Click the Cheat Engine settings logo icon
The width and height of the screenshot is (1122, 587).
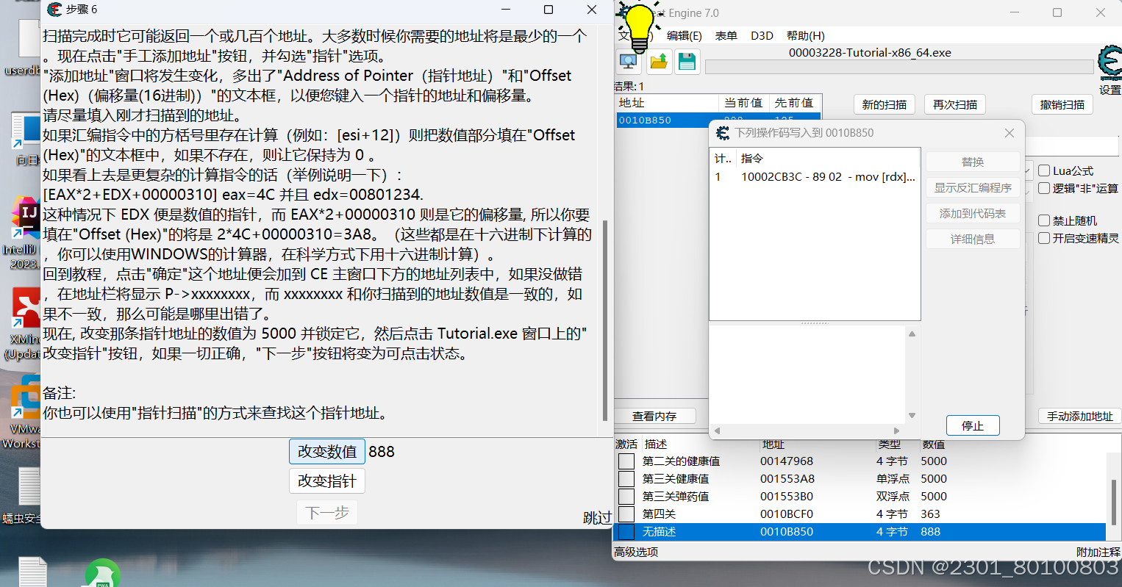1110,64
